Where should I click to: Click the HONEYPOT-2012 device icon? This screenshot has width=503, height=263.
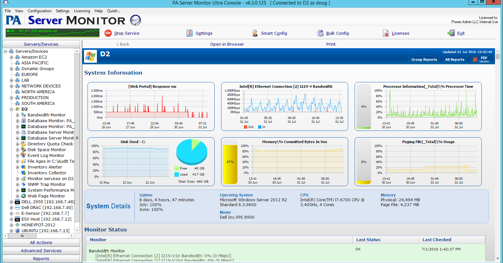(17, 225)
